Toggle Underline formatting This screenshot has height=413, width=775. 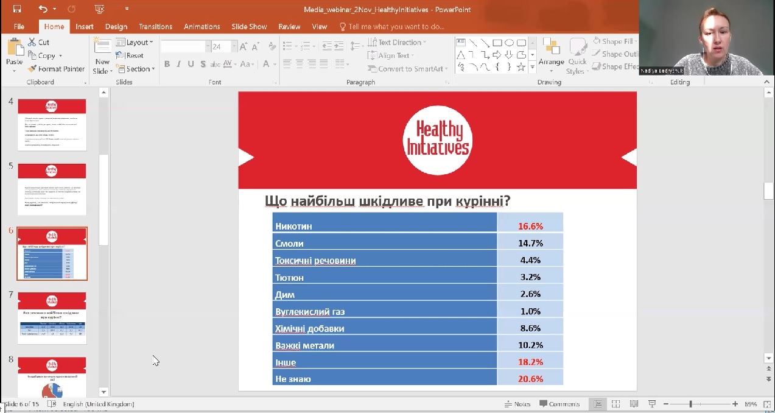[191, 64]
